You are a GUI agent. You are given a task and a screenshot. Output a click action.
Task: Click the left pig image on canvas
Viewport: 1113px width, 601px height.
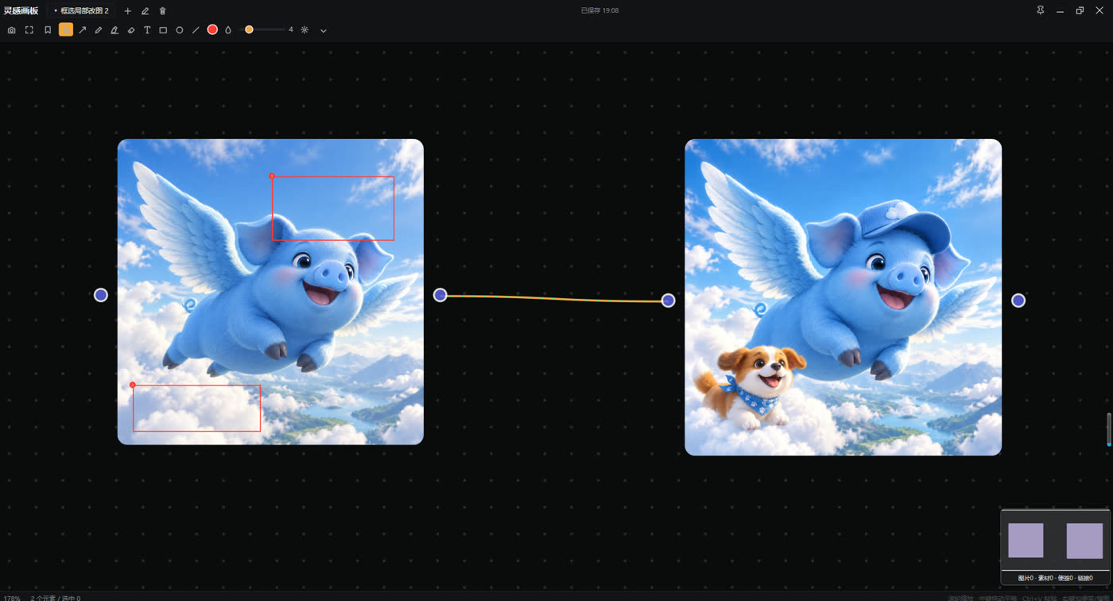270,292
